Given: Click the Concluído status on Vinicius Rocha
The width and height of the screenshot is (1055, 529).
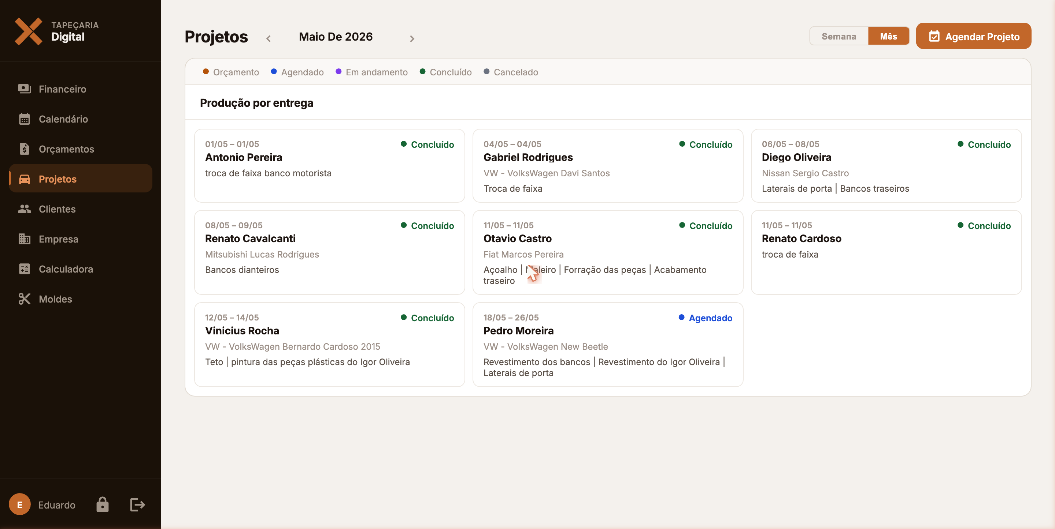Looking at the screenshot, I should pyautogui.click(x=427, y=318).
